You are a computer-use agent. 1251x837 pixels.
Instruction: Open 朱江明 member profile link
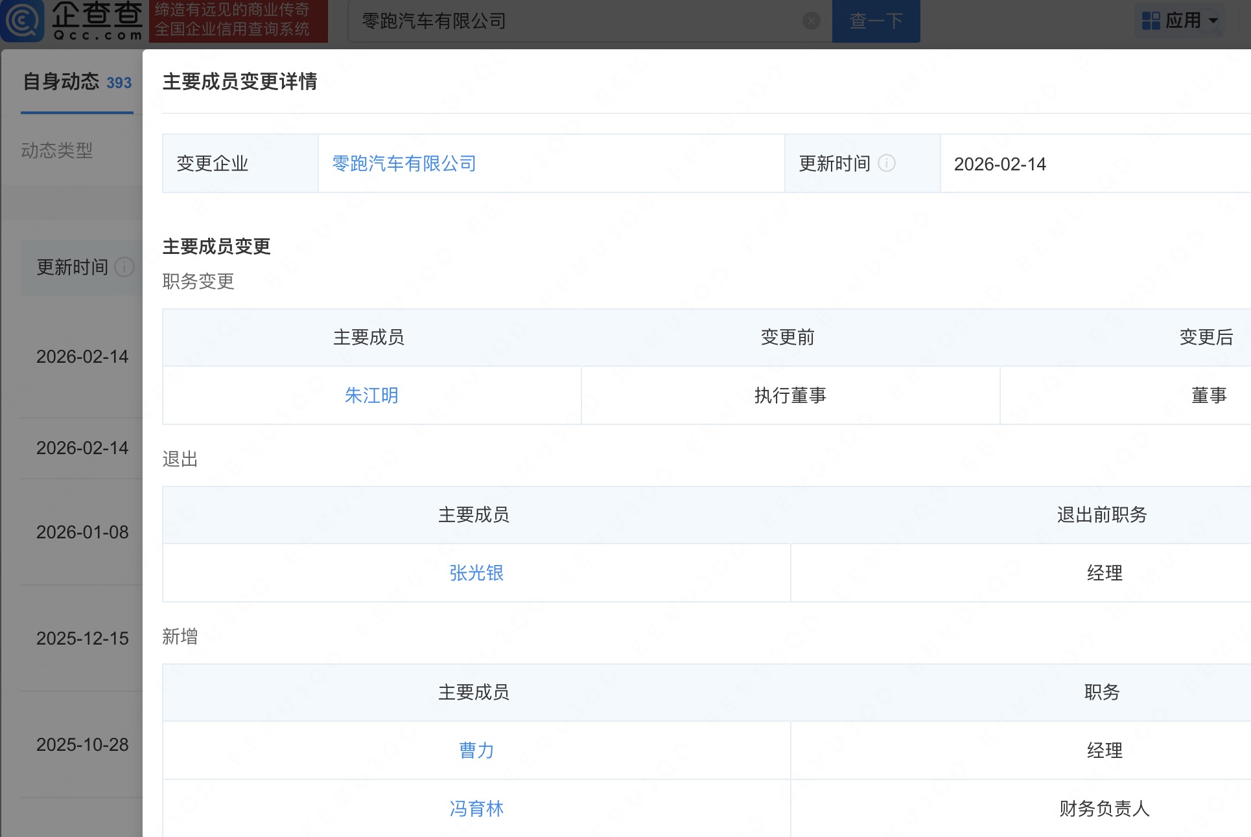(371, 395)
